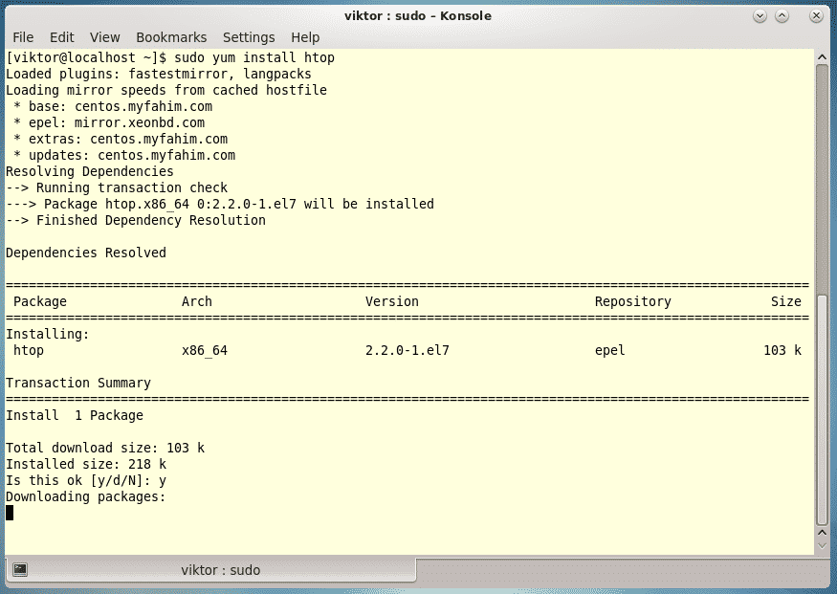The height and width of the screenshot is (594, 837).
Task: Open the Edit menu
Action: [x=62, y=37]
